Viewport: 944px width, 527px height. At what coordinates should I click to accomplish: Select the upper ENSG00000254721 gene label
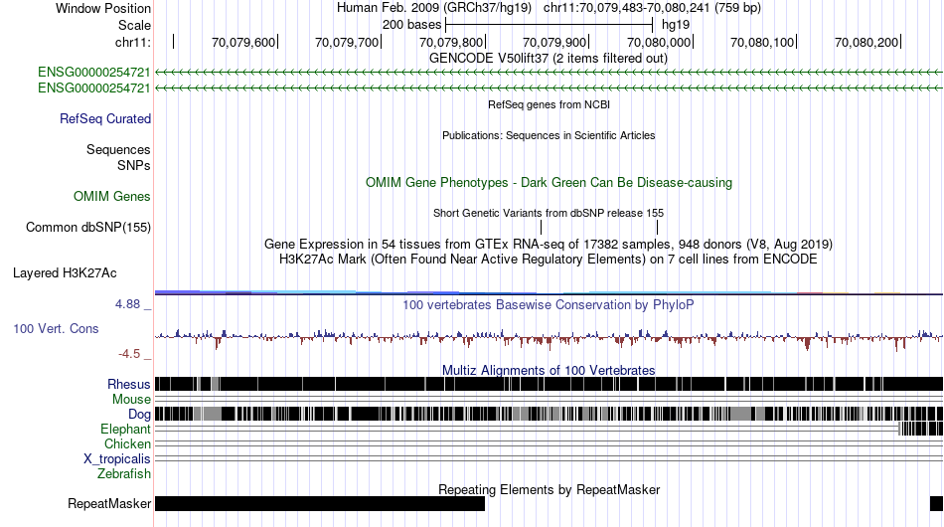94,73
